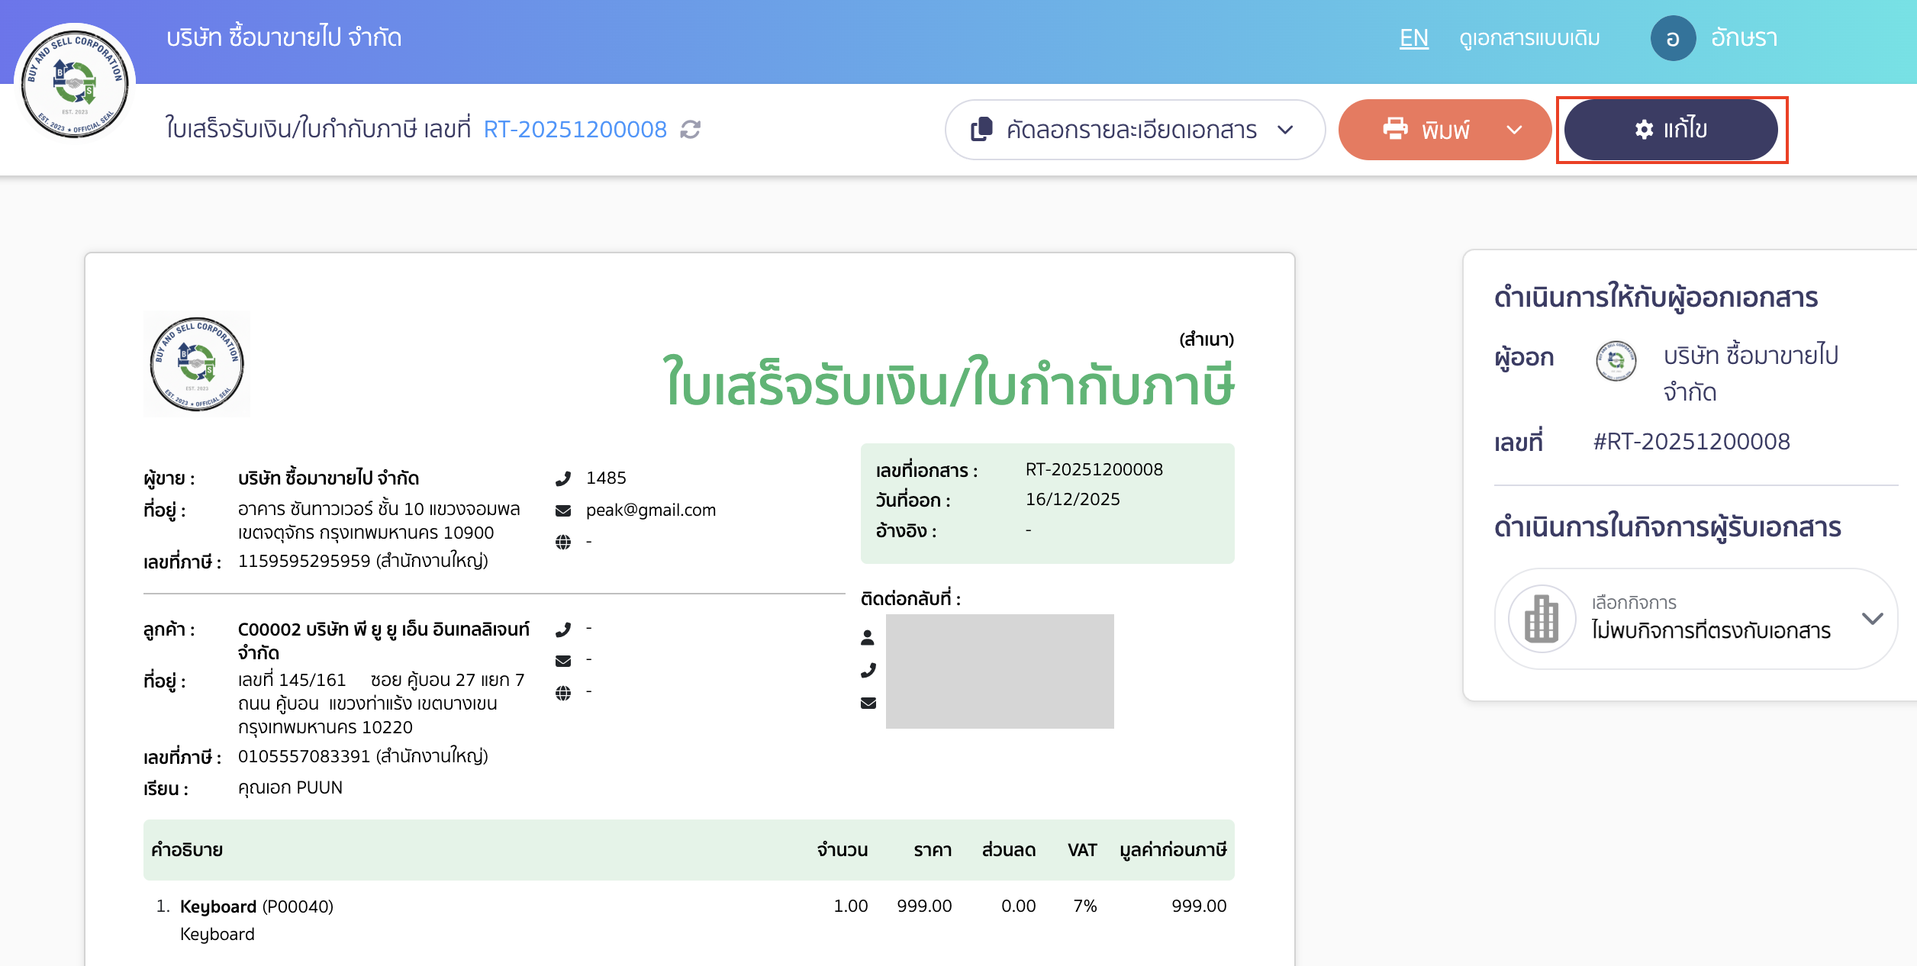This screenshot has height=966, width=1917.
Task: Open ดูเอกสารแบบเดิม from the top bar
Action: click(1529, 37)
